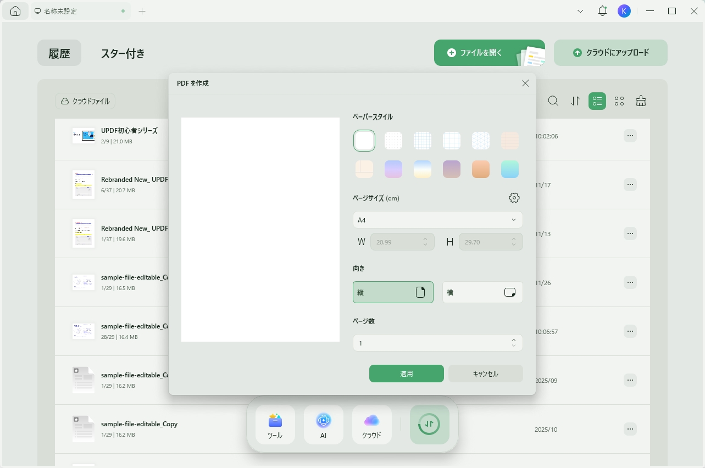
Task: Open more options for 20.7 MB Rebranded row
Action: (630, 185)
